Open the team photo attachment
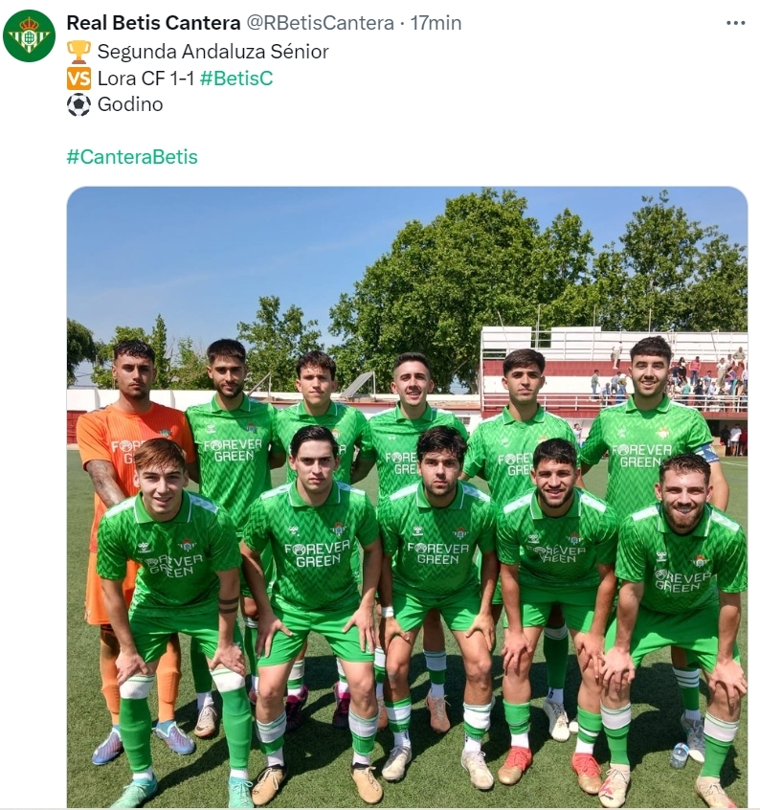The image size is (760, 810). tap(407, 497)
